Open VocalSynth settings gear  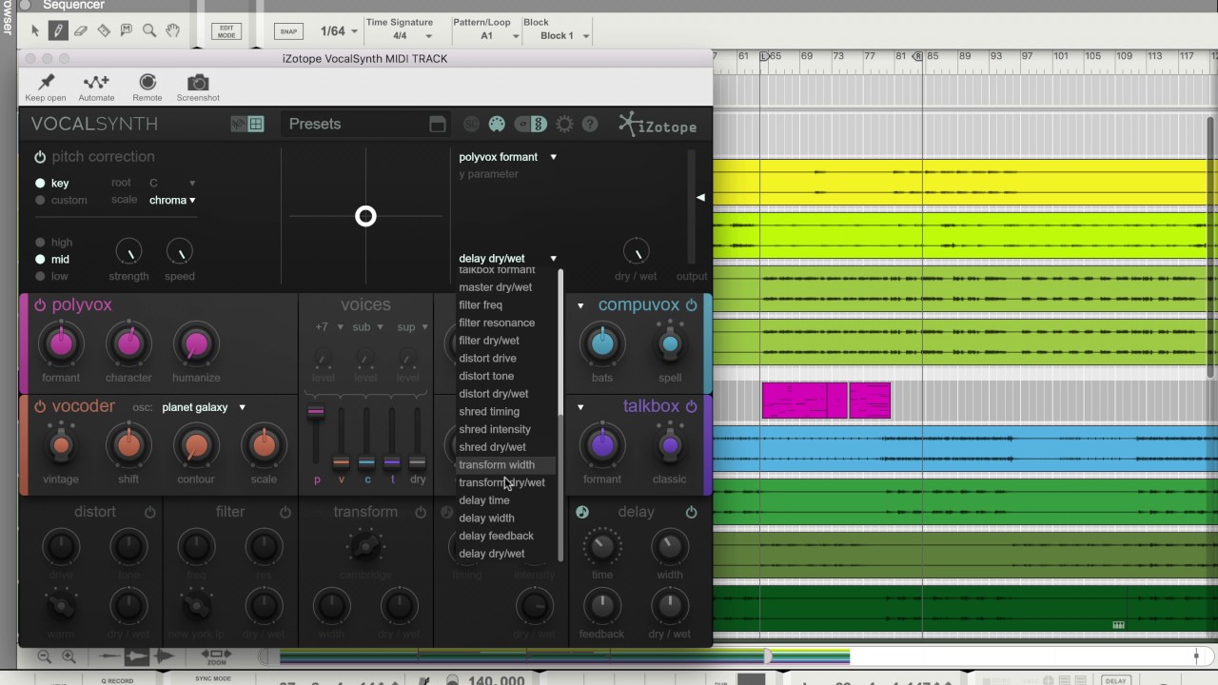pyautogui.click(x=564, y=124)
